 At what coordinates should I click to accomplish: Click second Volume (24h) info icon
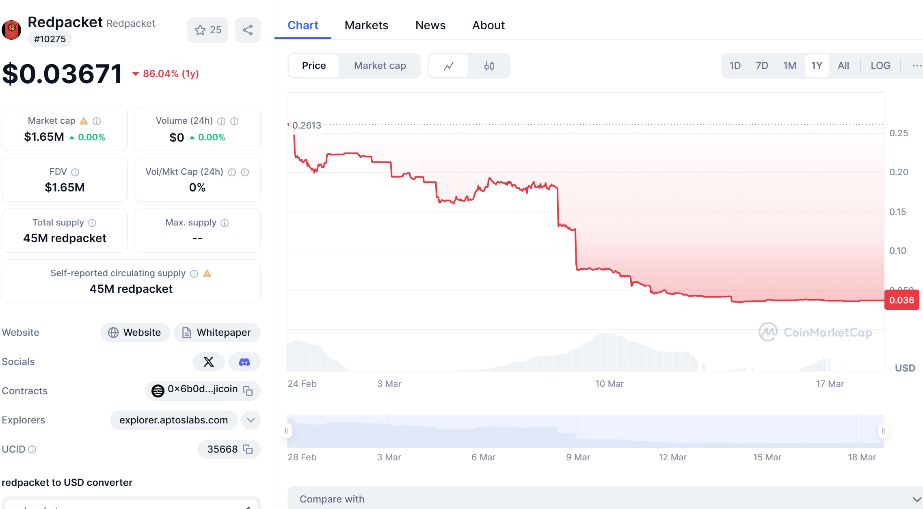234,121
